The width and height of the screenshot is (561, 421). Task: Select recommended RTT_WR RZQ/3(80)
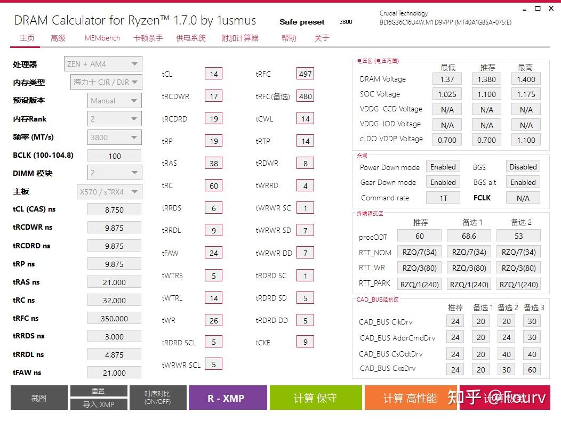(419, 268)
